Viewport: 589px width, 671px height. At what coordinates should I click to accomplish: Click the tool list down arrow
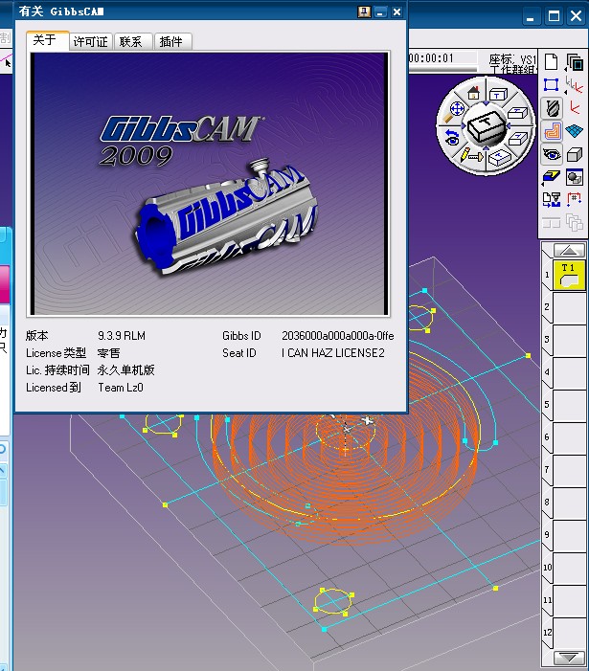pos(569,658)
